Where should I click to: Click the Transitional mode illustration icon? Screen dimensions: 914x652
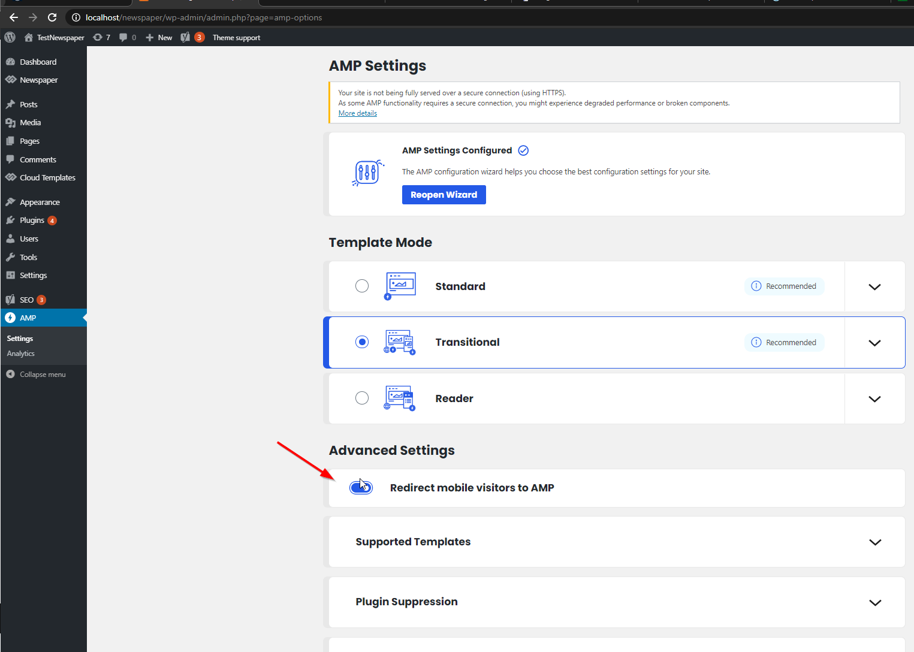coord(400,342)
